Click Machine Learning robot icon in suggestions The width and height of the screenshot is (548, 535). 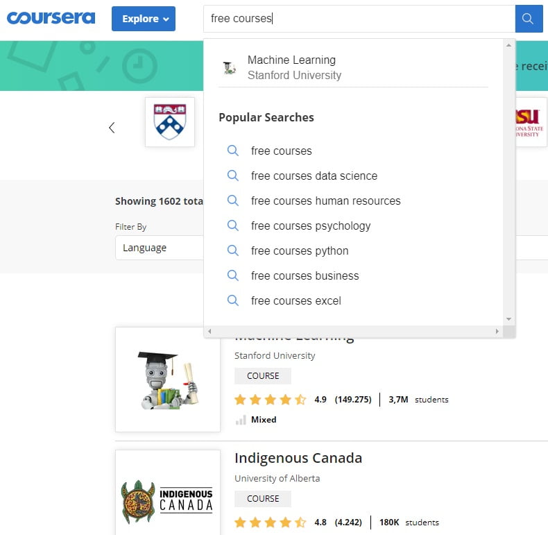230,67
